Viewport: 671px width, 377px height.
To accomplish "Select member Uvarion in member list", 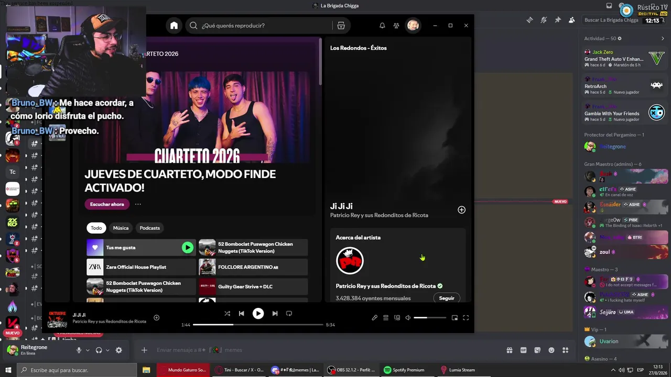I will coord(625,341).
